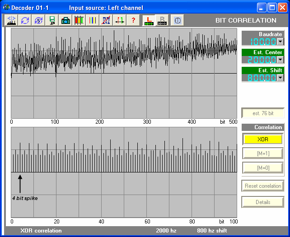Click the refresh icon with number 5
The width and height of the screenshot is (290, 237).
(x=38, y=20)
